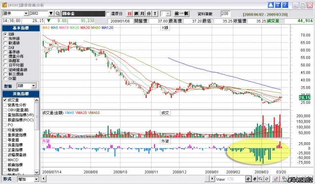The height and width of the screenshot is (184, 315).
Task: Click the MA60 legend label
Action: click(96, 28)
